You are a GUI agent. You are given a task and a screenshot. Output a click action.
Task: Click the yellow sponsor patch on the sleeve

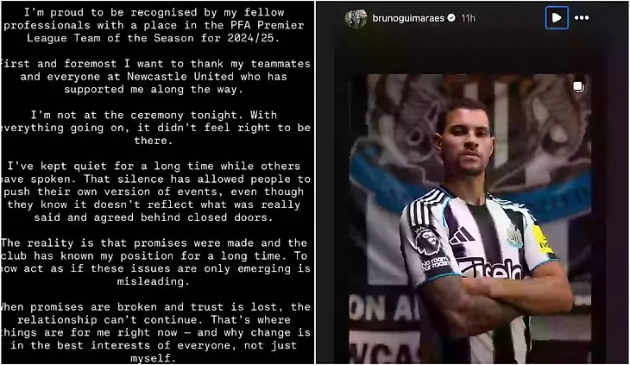pyautogui.click(x=542, y=239)
